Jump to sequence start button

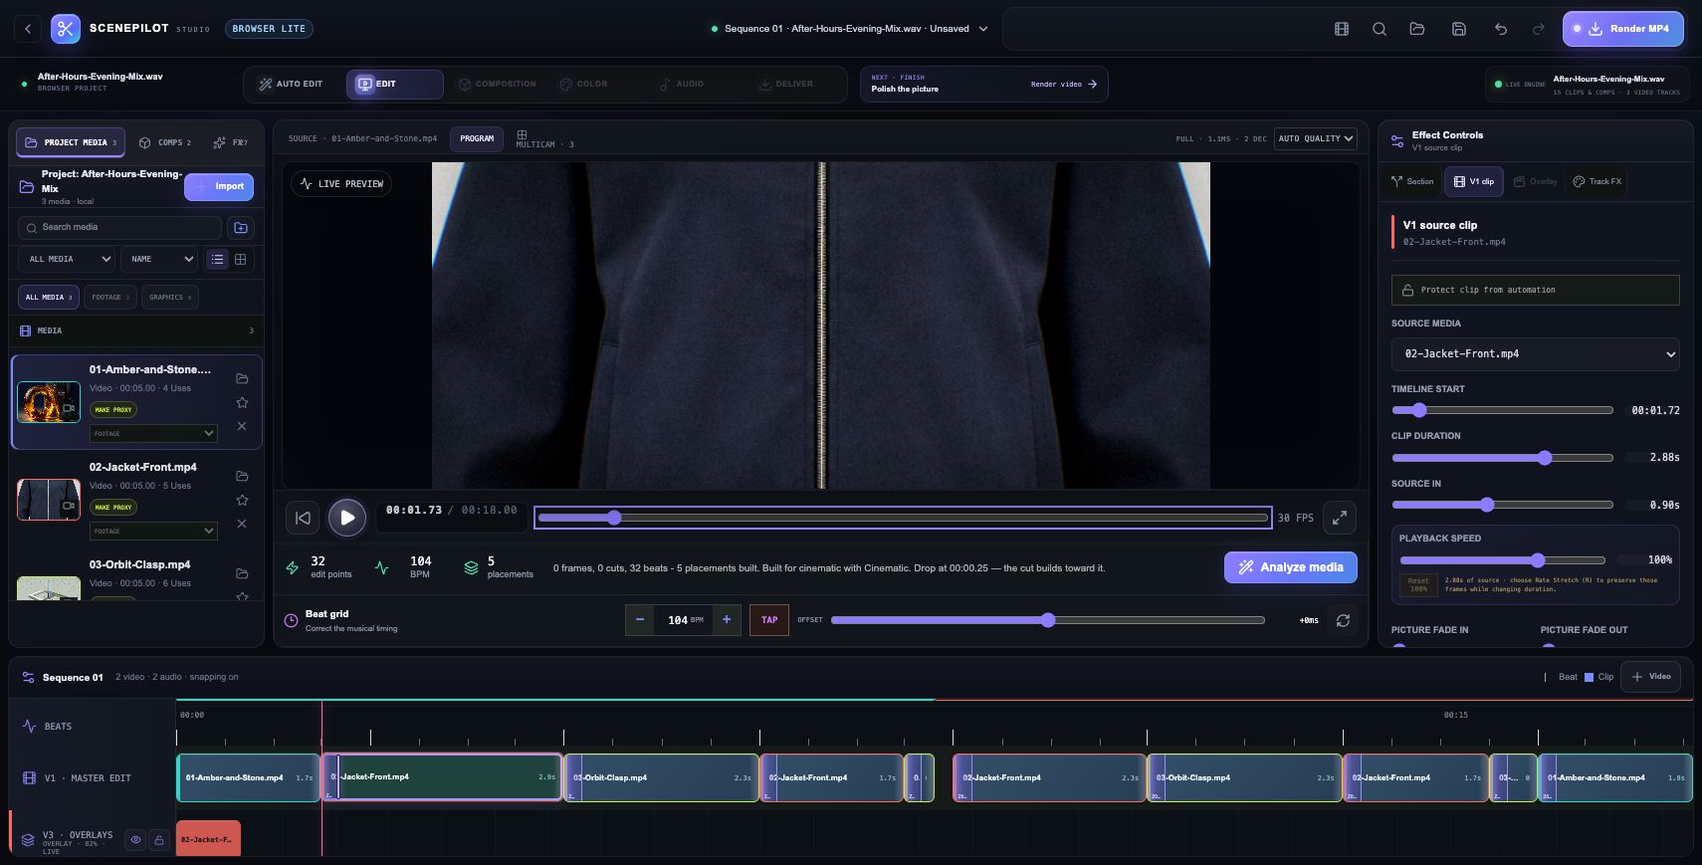pyautogui.click(x=304, y=518)
